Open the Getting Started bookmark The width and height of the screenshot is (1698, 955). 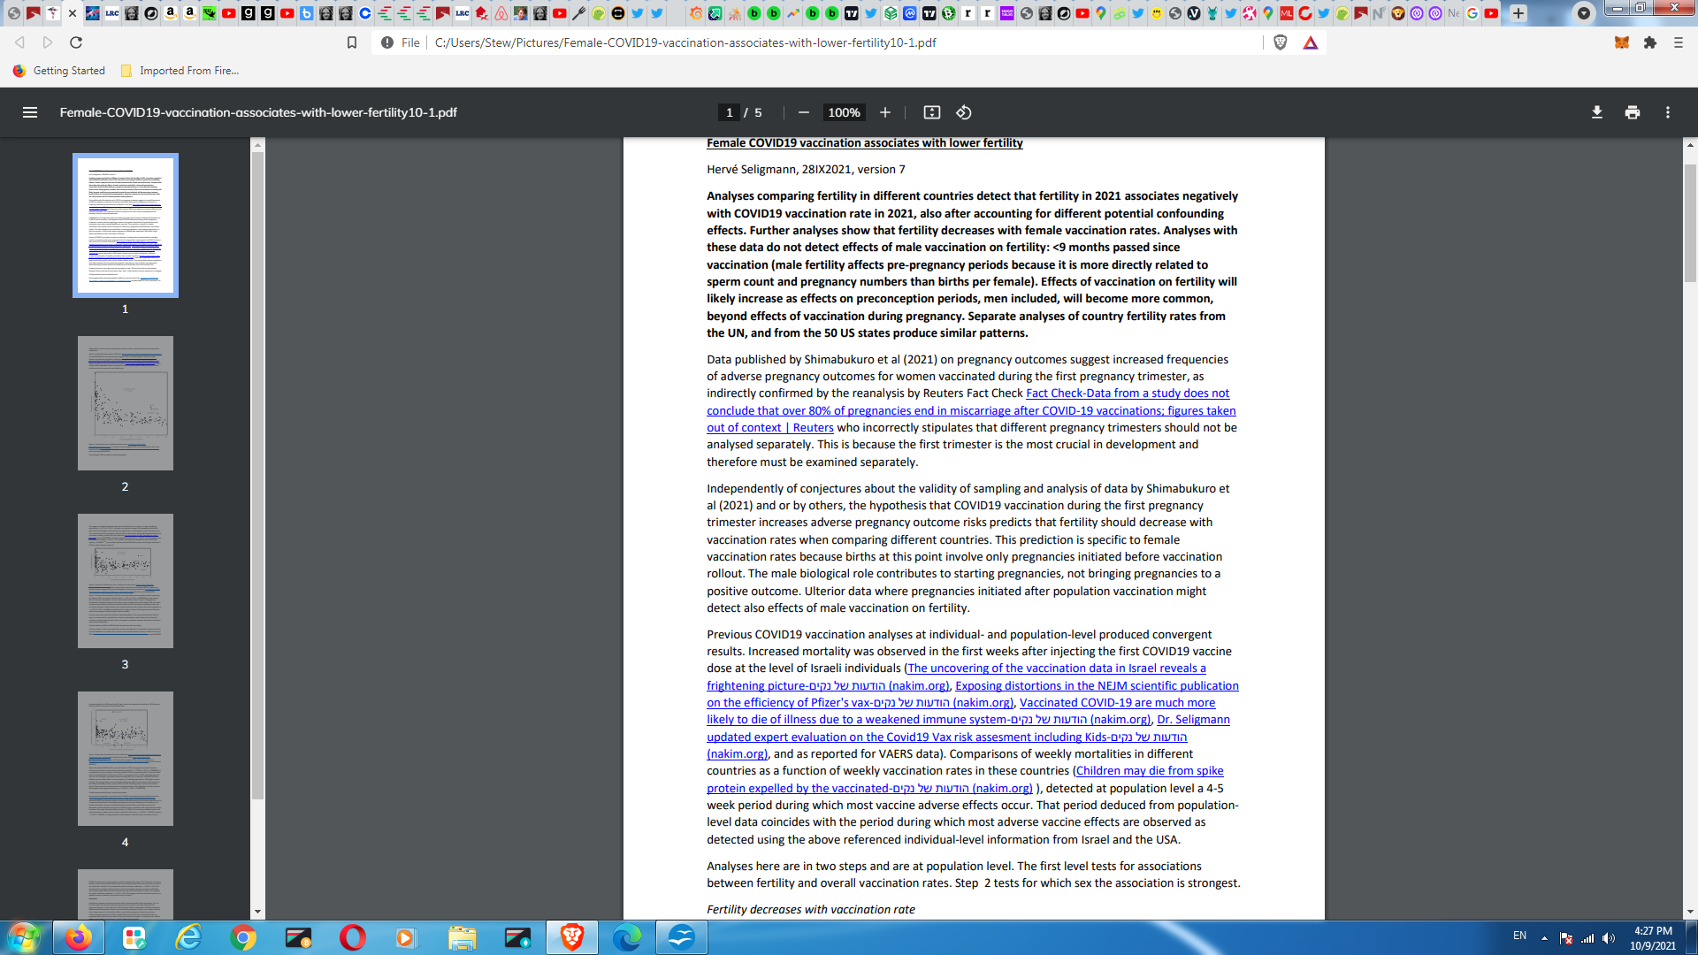tap(59, 71)
